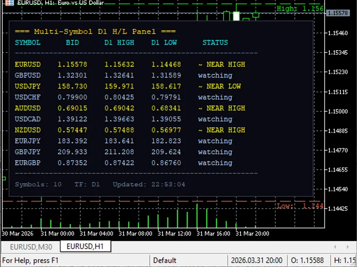Click the tab scroll left arrow
Image resolution: width=357 pixels, height=267 pixels.
(x=335, y=247)
